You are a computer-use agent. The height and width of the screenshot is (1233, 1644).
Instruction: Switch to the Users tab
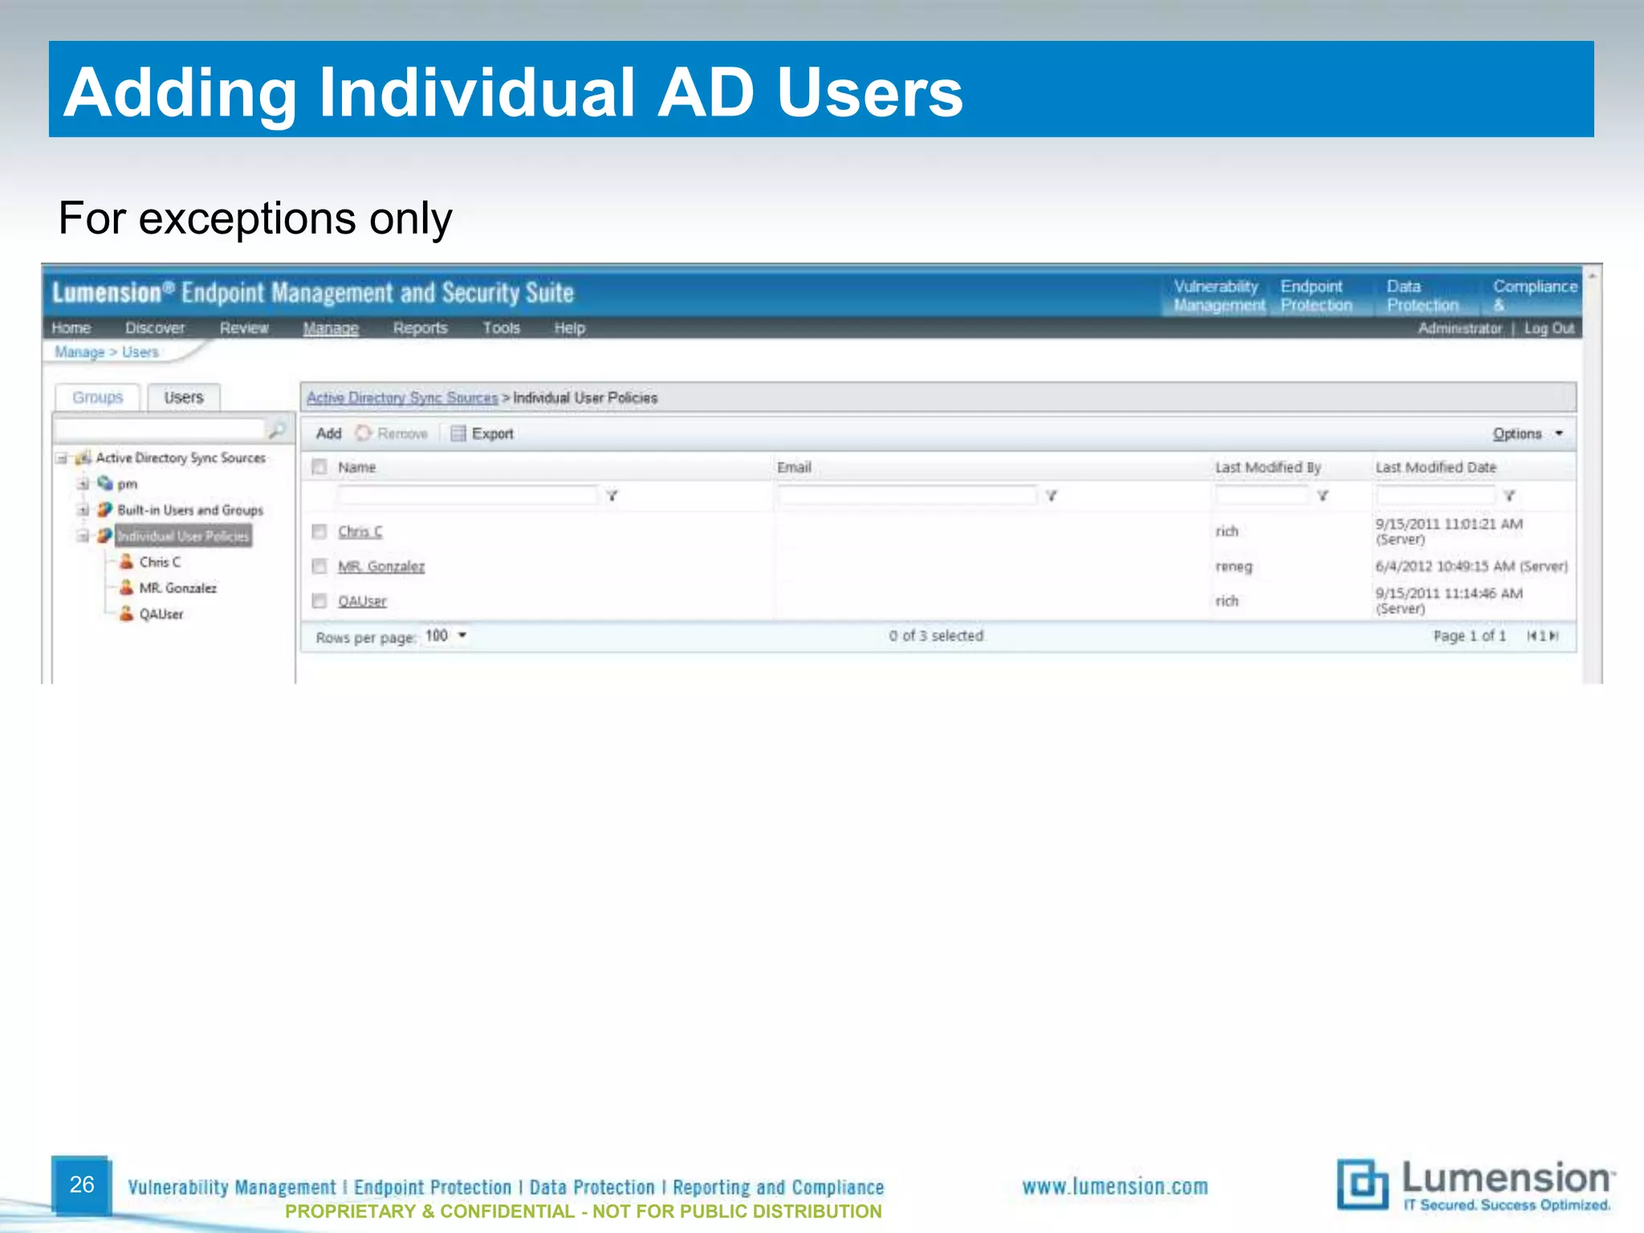(184, 397)
